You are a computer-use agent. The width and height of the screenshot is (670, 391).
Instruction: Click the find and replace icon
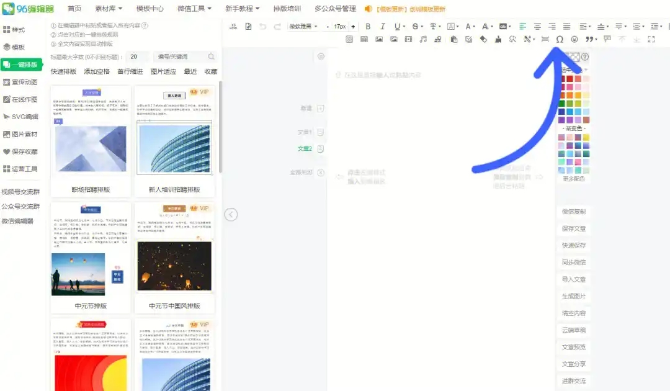(513, 39)
